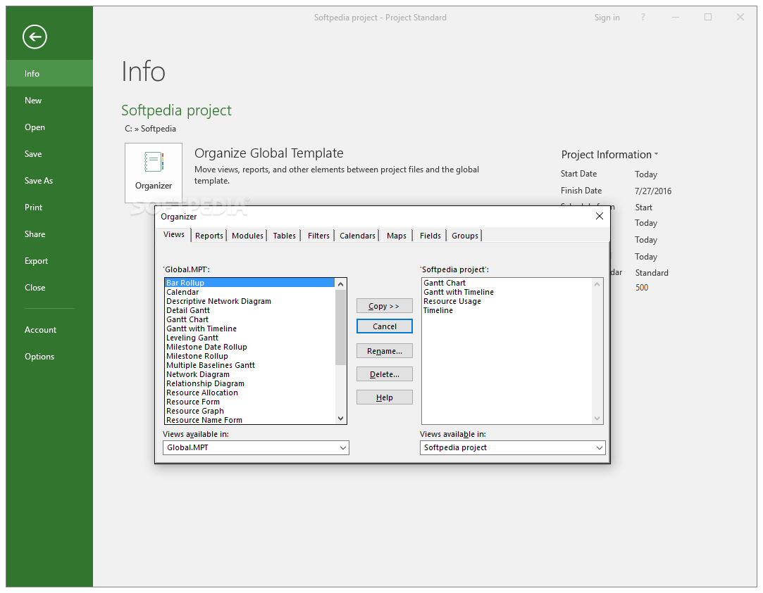The height and width of the screenshot is (593, 763).
Task: Click the back arrow circle icon
Action: click(35, 37)
